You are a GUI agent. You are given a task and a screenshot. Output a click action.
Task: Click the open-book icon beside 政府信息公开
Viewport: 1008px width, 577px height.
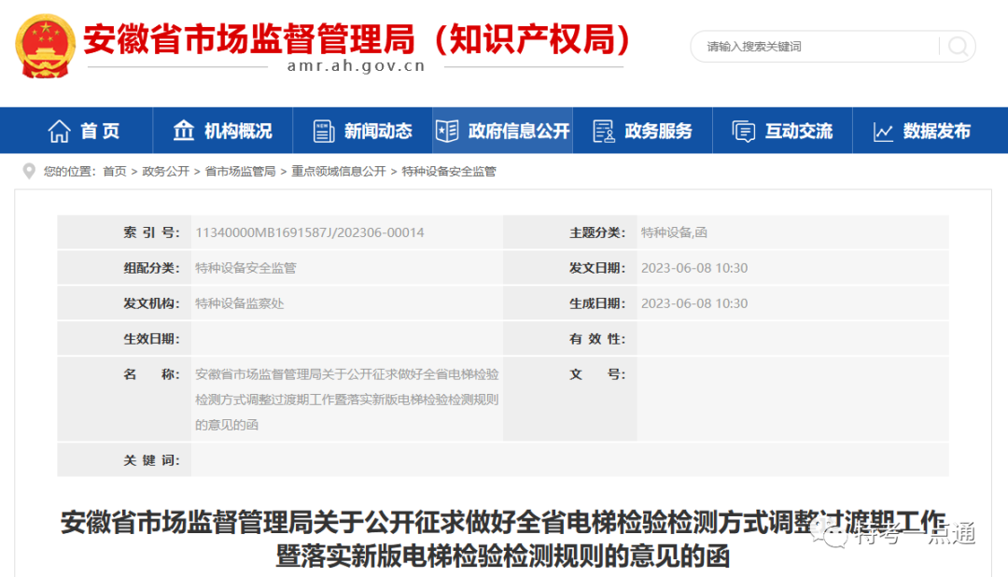[447, 132]
